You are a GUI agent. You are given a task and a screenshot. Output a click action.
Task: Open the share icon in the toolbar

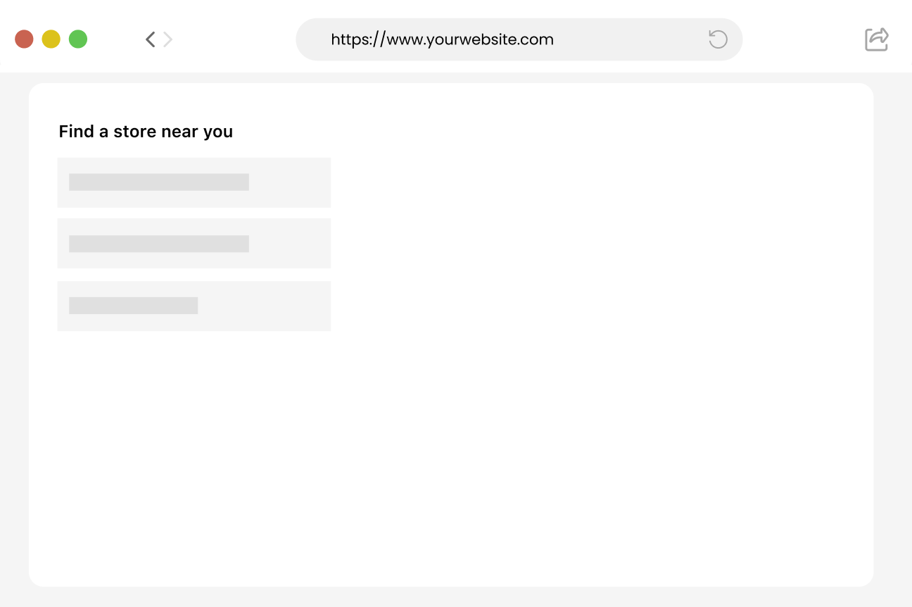click(877, 39)
